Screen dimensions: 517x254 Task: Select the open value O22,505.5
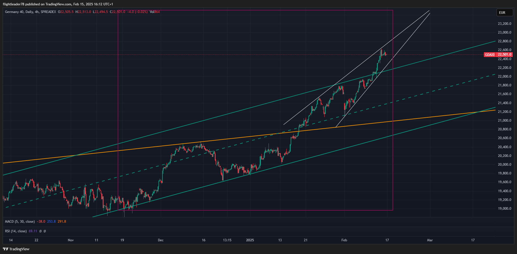coord(66,12)
